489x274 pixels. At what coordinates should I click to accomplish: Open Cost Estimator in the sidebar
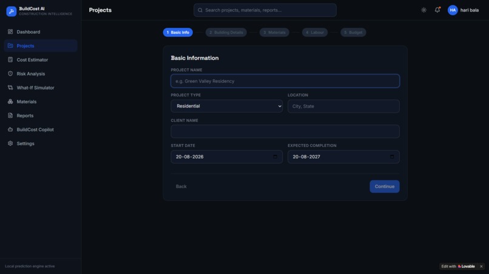pyautogui.click(x=41, y=60)
